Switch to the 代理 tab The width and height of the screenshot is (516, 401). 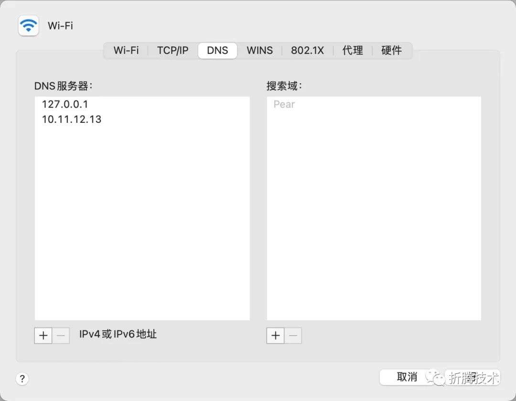pos(353,50)
